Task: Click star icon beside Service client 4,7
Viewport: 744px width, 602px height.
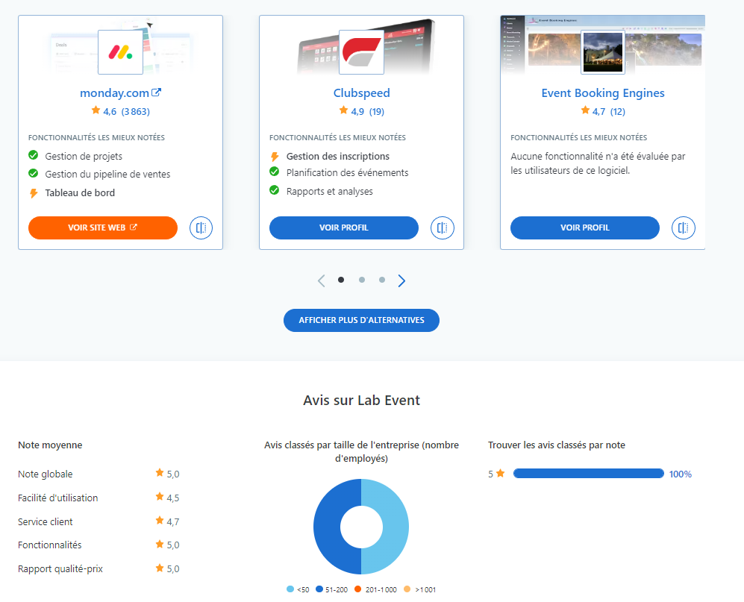Action: [x=160, y=521]
